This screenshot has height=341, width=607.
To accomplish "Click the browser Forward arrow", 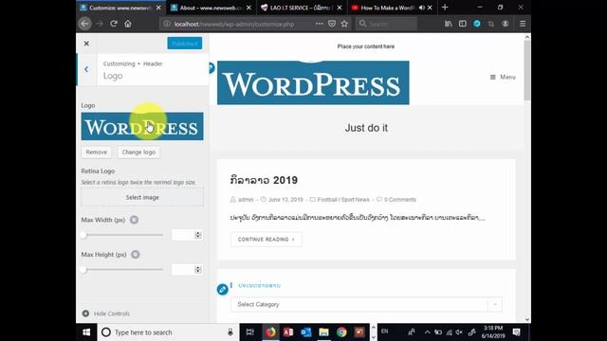I will point(100,24).
